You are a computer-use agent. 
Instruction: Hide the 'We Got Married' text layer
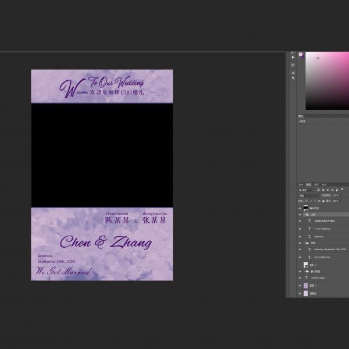[300, 257]
